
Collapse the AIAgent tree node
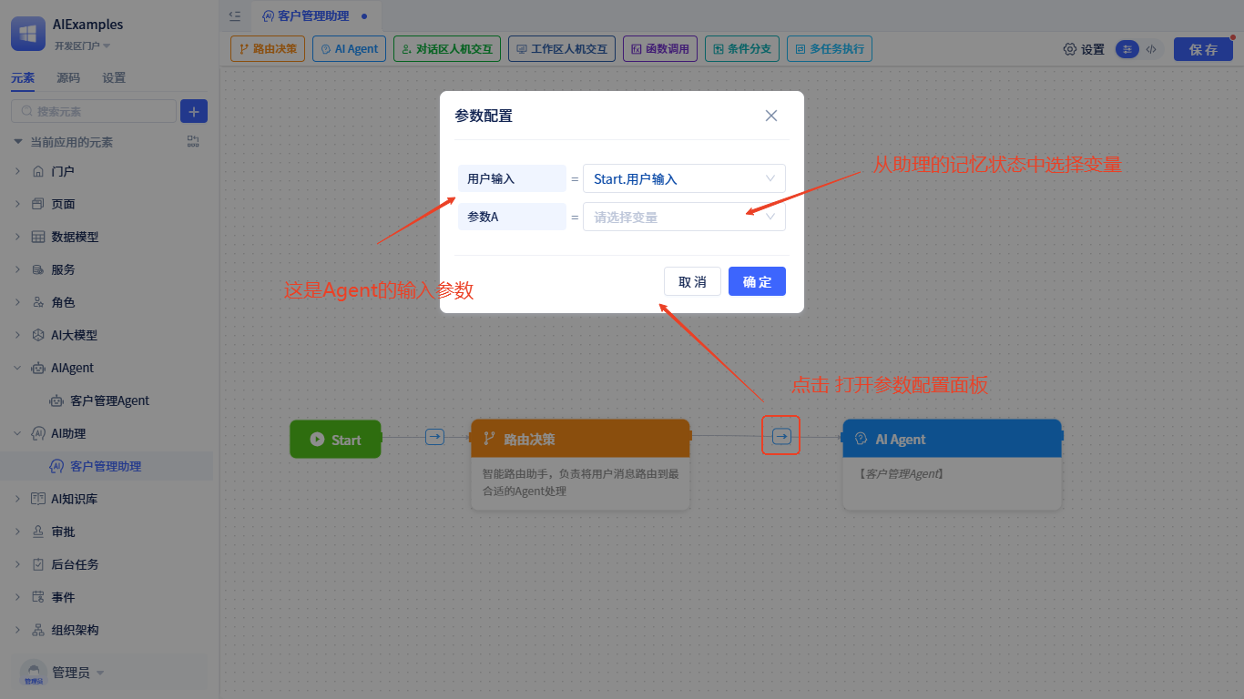coord(17,368)
